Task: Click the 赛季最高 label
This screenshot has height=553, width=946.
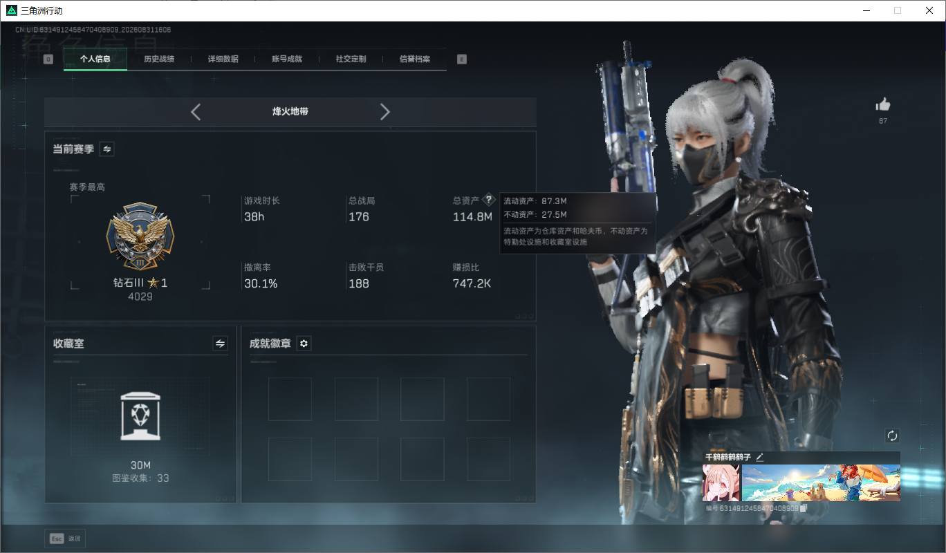Action: (x=87, y=187)
